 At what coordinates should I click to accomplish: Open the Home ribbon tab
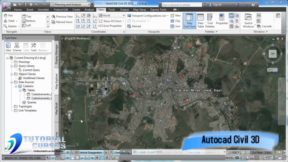[x=18, y=9]
